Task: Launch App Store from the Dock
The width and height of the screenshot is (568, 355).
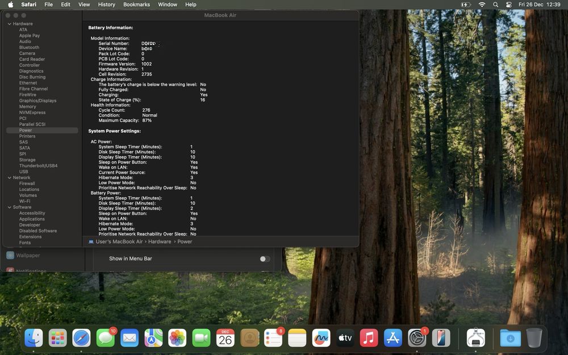Action: click(392, 338)
